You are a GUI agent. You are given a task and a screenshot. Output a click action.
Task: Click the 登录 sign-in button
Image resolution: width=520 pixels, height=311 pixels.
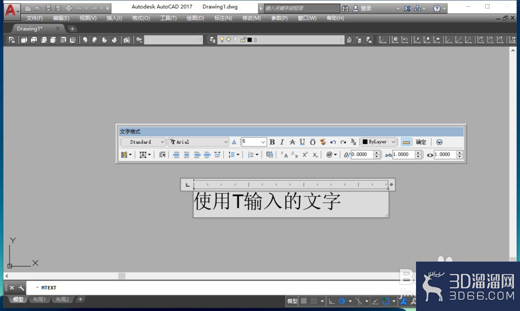tap(362, 8)
